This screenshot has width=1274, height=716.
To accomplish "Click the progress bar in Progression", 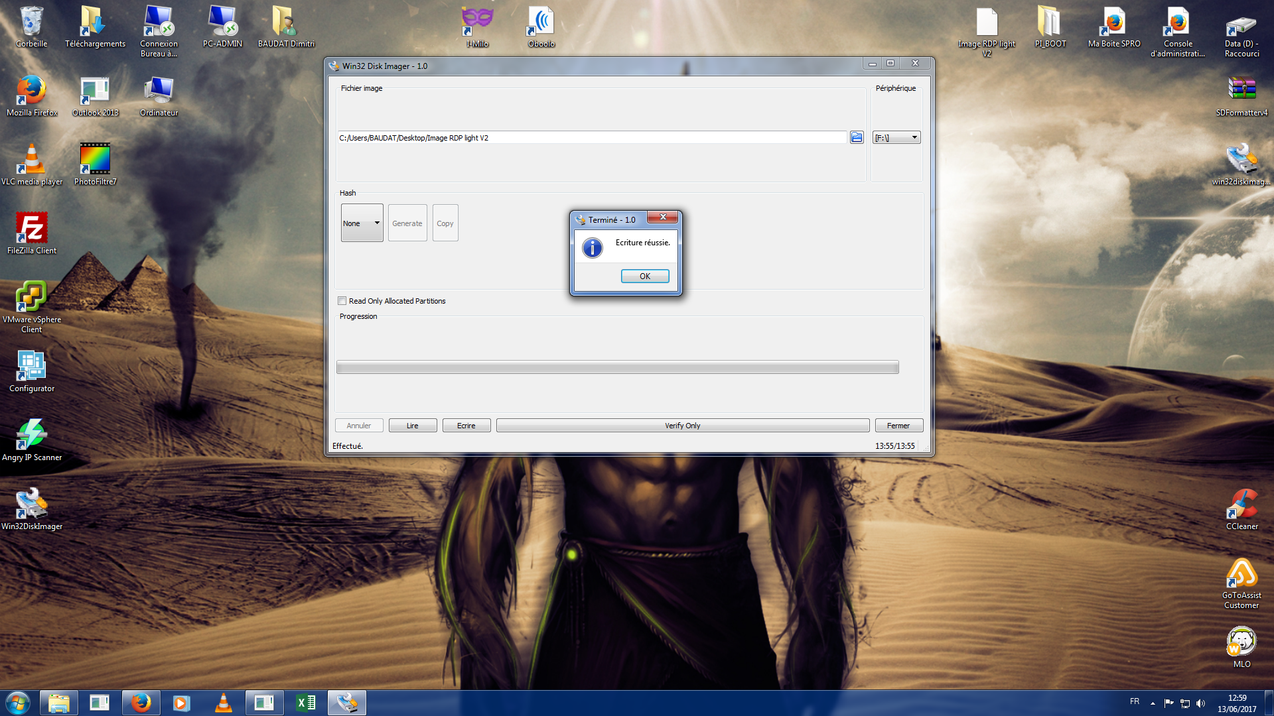I will point(617,367).
